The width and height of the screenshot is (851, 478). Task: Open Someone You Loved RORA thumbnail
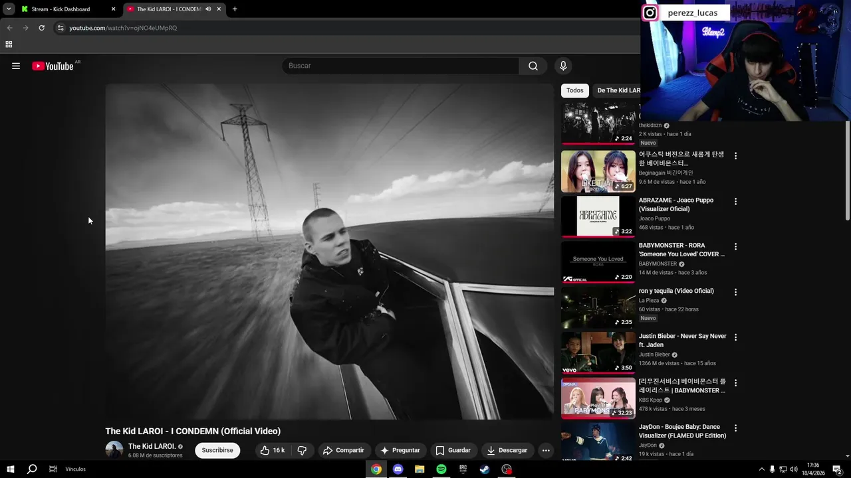click(x=598, y=262)
